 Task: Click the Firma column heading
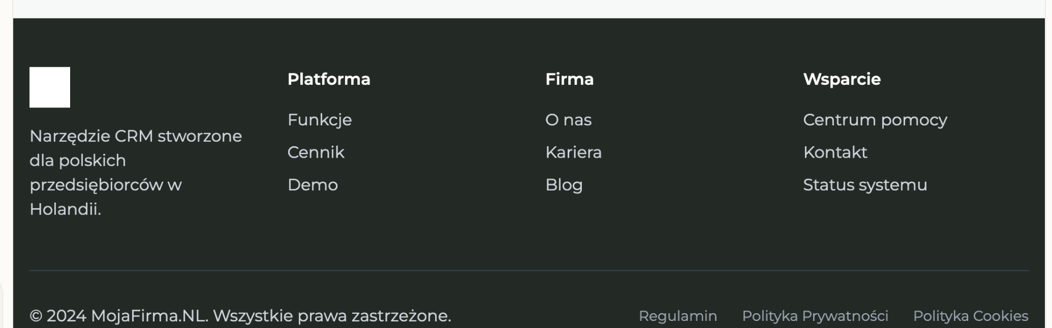click(569, 79)
